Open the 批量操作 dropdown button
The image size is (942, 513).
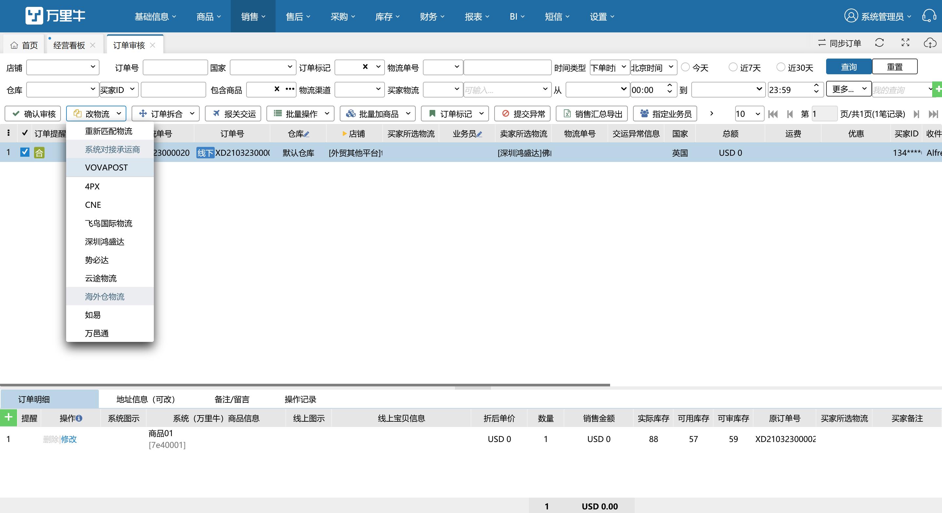point(300,114)
